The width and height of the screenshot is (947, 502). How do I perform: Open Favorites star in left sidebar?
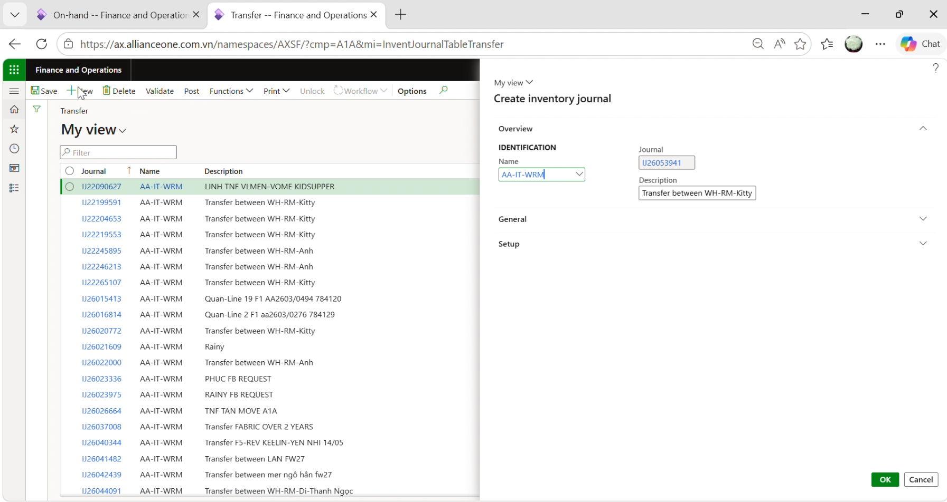tap(14, 129)
